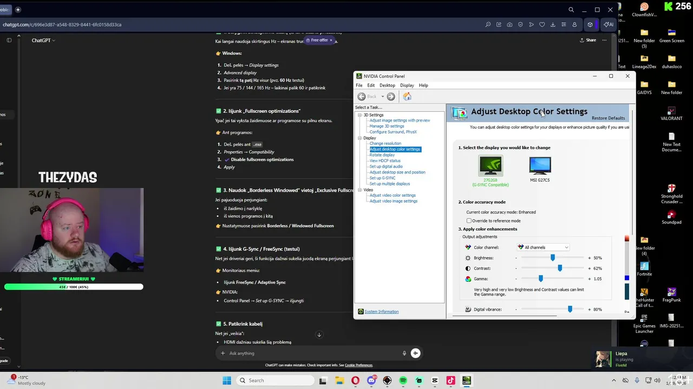Check Override to reference mode
Image resolution: width=693 pixels, height=389 pixels.
point(469,220)
